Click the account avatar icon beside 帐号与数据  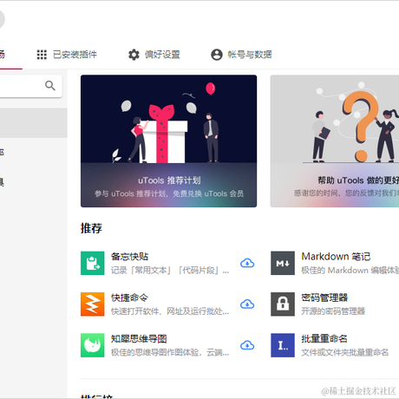click(x=217, y=55)
